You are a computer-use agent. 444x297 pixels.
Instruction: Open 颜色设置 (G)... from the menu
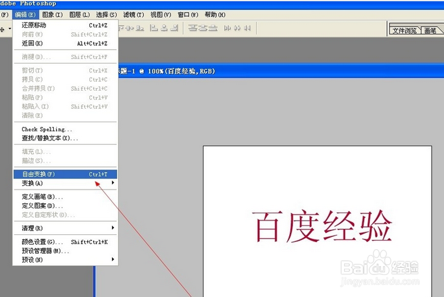click(x=65, y=242)
